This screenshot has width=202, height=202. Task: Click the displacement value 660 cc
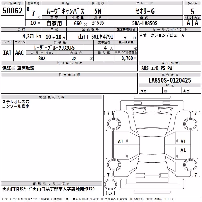80,23
